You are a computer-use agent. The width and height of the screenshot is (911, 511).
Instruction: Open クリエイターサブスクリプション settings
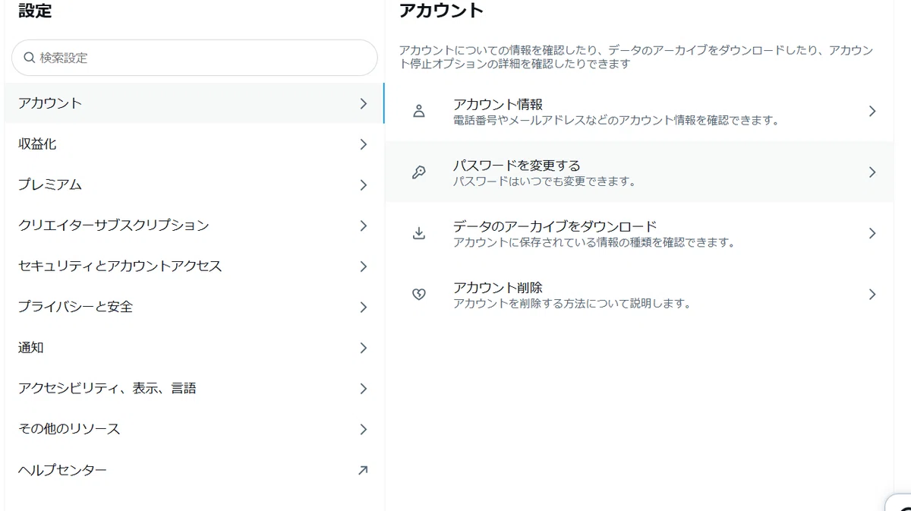tap(194, 226)
